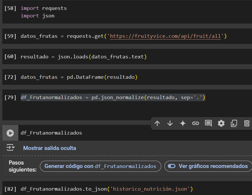
Task: Open the fruityvice API URL link
Action: tap(165, 36)
